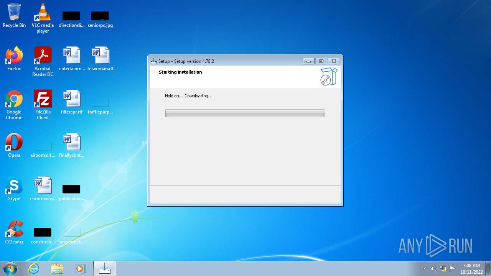Open Google Chrome desktop shortcut
This screenshot has height=276, width=491.
(x=14, y=105)
